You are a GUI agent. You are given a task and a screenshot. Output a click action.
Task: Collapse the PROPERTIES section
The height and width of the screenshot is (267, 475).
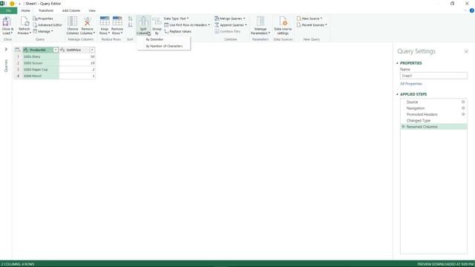(x=398, y=63)
